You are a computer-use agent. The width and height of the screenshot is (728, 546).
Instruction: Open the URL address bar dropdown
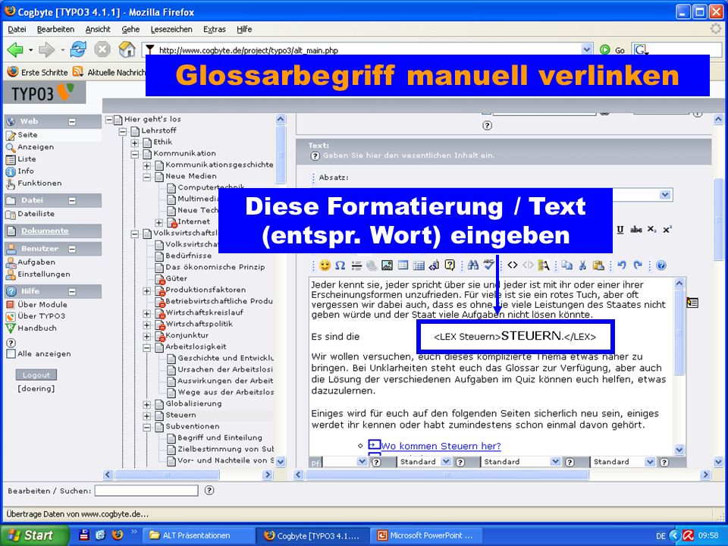pos(587,49)
